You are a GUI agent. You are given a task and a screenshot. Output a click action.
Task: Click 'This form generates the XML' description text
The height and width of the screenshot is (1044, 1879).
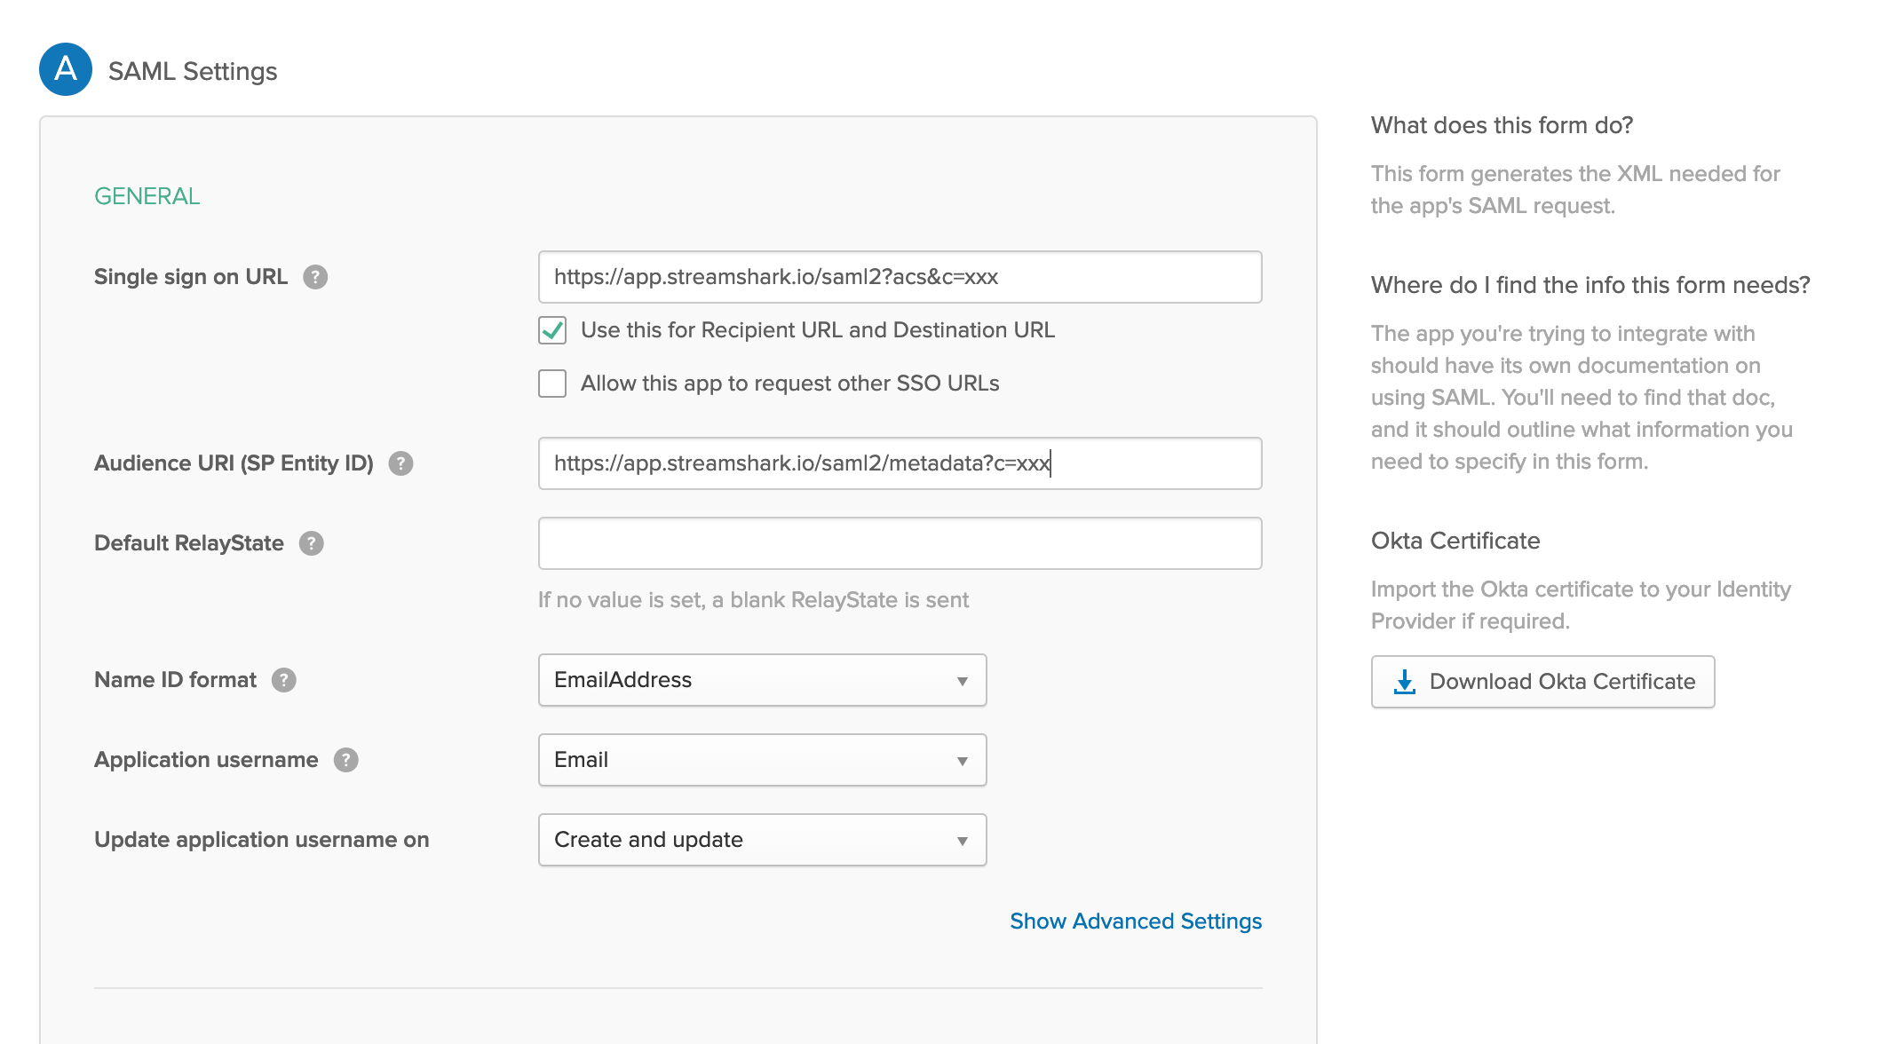[1575, 190]
